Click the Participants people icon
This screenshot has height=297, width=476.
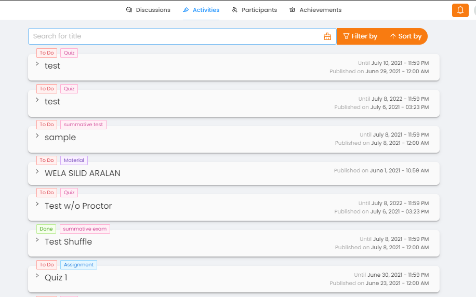click(234, 10)
